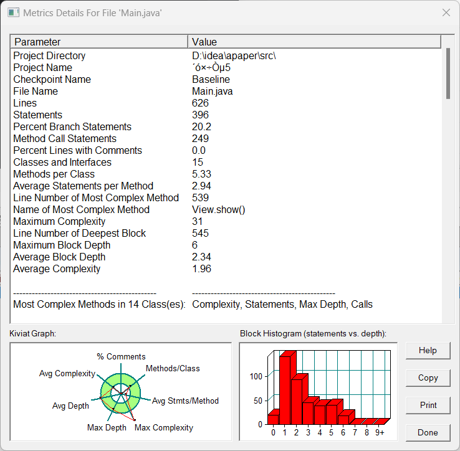Click the Avg Stmts/Method axis label

[x=185, y=401]
